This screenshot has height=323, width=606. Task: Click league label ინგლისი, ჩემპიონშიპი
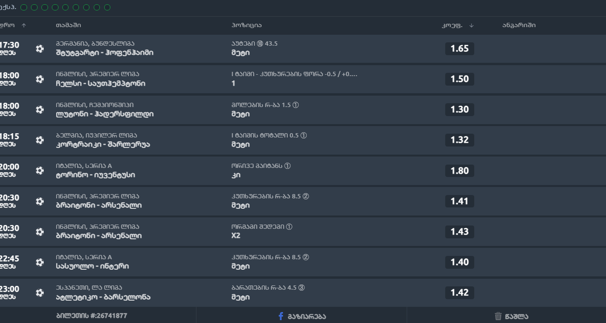coord(95,105)
